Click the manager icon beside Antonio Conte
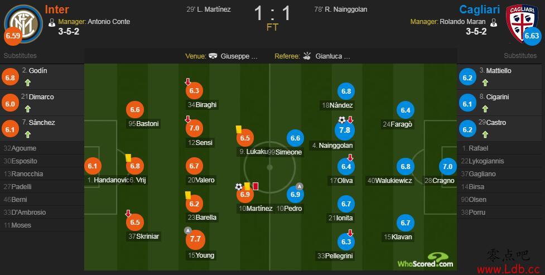Viewport: 545px width, 275px height. click(52, 23)
